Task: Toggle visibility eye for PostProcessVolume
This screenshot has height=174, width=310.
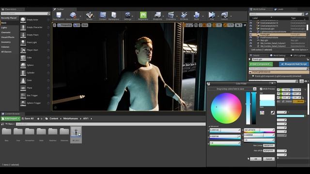Action: [251, 38]
